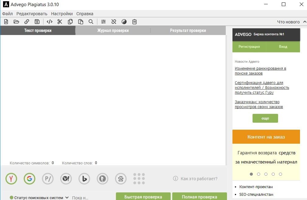Screen dimensions: 307x200
Task: Click the Как это работает? link
Action: pos(199,179)
